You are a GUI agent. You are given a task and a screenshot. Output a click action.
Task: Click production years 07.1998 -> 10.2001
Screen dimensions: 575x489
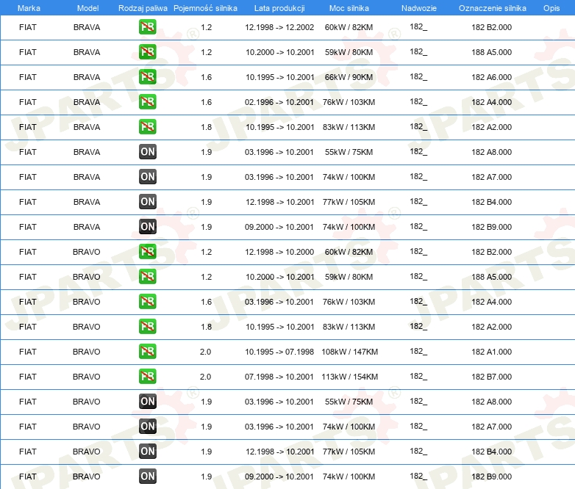(279, 377)
